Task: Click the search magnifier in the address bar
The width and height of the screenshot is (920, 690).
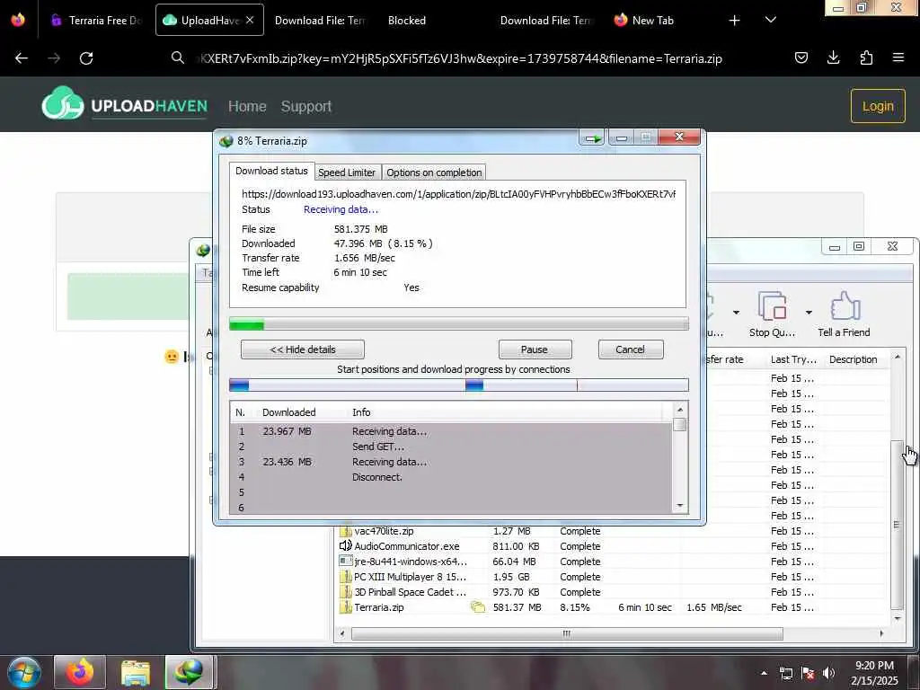Action: point(177,57)
